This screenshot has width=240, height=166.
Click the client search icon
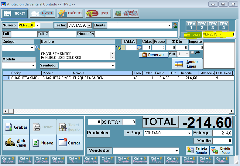point(175,25)
